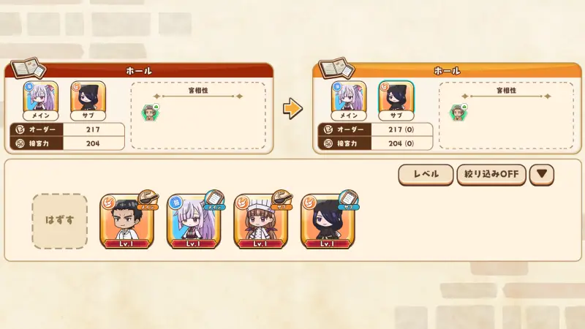Click the サブ slot in left ホール panel
This screenshot has height=329, width=585.
tap(88, 101)
